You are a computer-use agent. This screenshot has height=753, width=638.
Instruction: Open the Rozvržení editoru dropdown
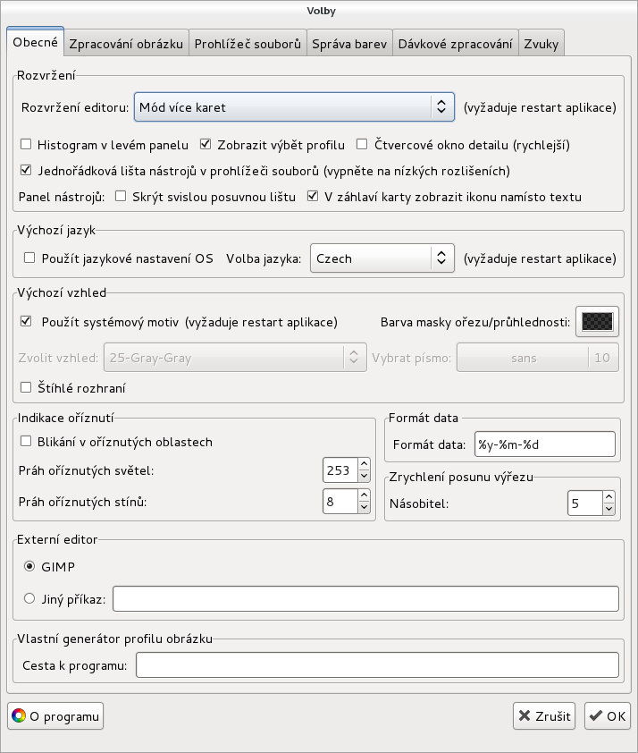coord(294,107)
